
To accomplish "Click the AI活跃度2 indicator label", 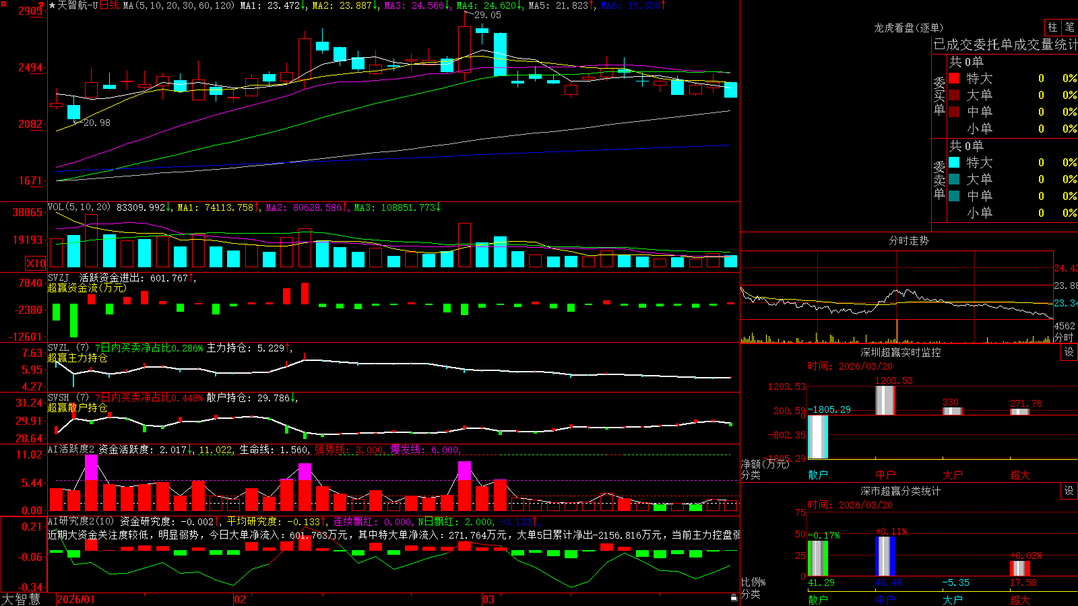I will coord(71,450).
